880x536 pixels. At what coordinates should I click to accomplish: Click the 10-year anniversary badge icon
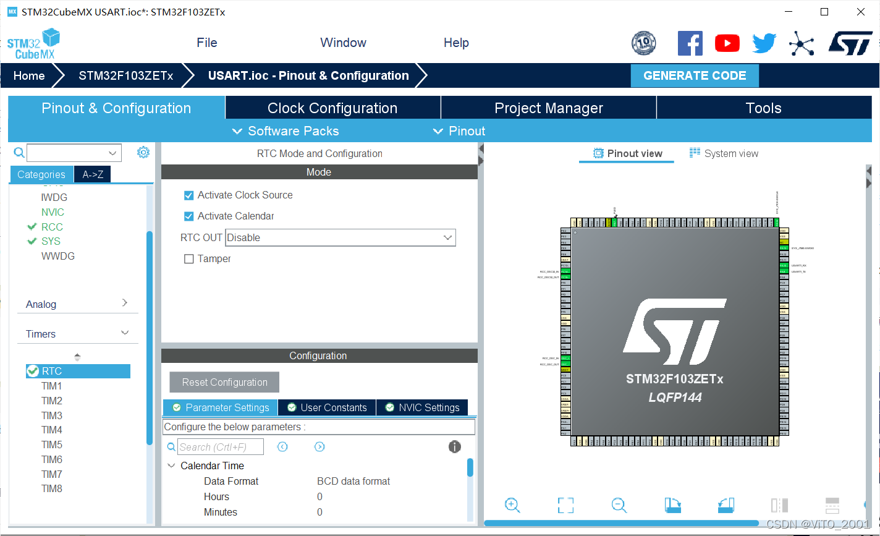644,43
